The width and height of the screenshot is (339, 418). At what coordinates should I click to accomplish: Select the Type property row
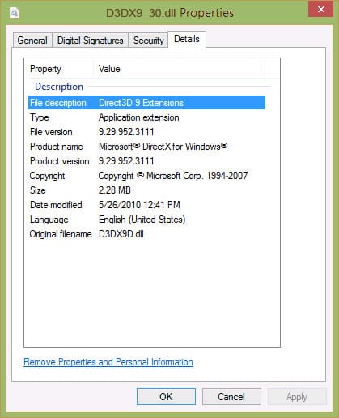pos(146,117)
